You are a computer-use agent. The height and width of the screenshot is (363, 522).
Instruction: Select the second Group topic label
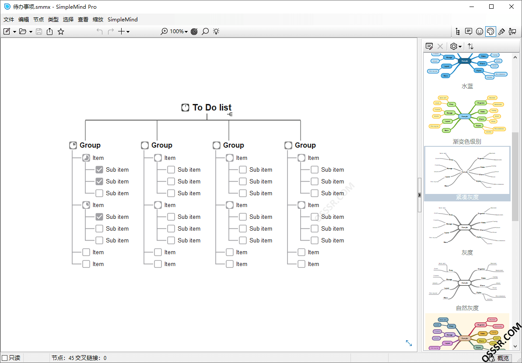[x=162, y=145]
